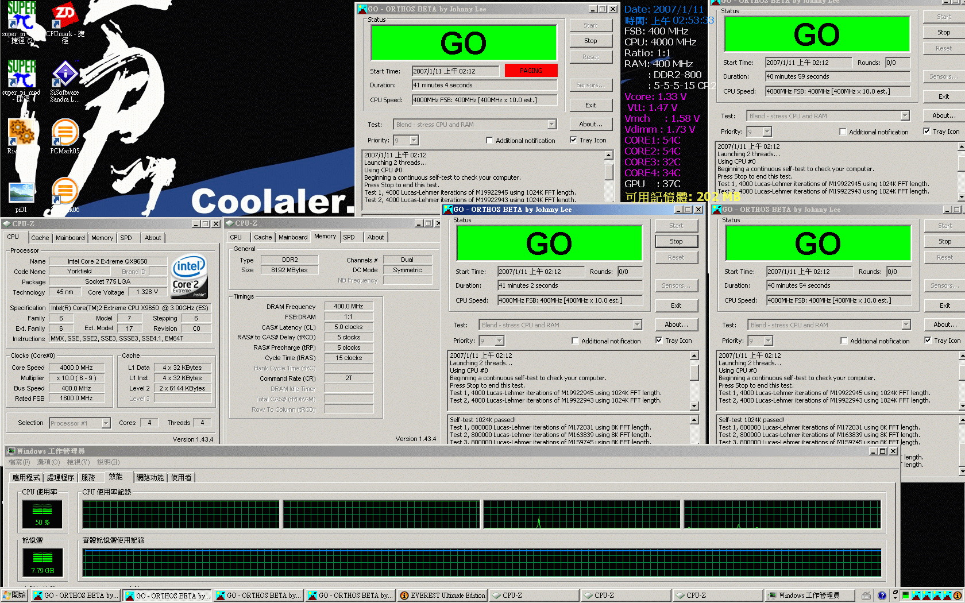Expand Test dropdown in 40m54s ORTHOS window

(x=906, y=325)
